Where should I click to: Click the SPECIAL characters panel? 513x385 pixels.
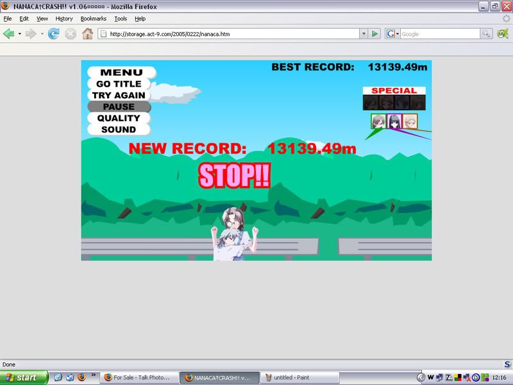point(394,99)
